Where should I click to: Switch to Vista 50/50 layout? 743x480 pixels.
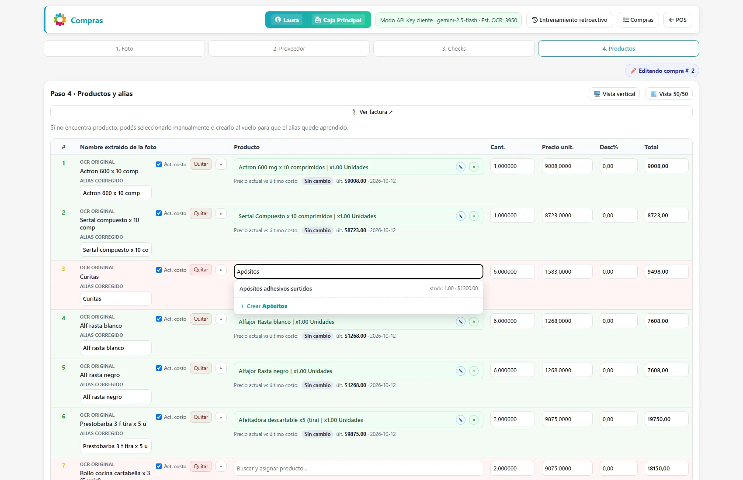coord(669,94)
